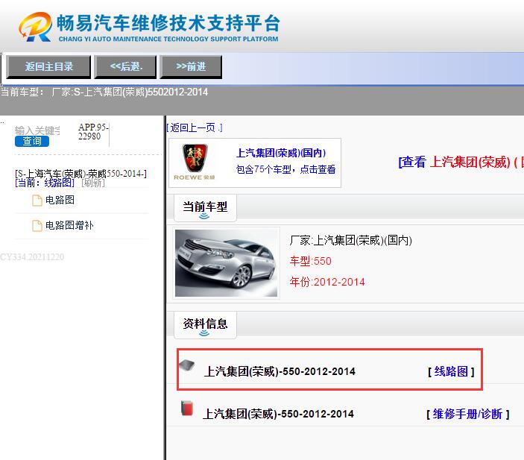
Task: Open the 电路图 tree item
Action: (x=60, y=200)
